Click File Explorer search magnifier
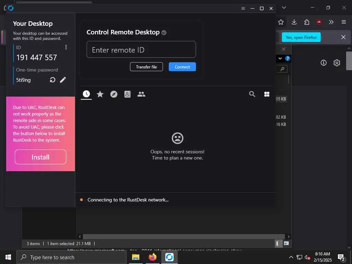This screenshot has width=352, height=264. [283, 69]
